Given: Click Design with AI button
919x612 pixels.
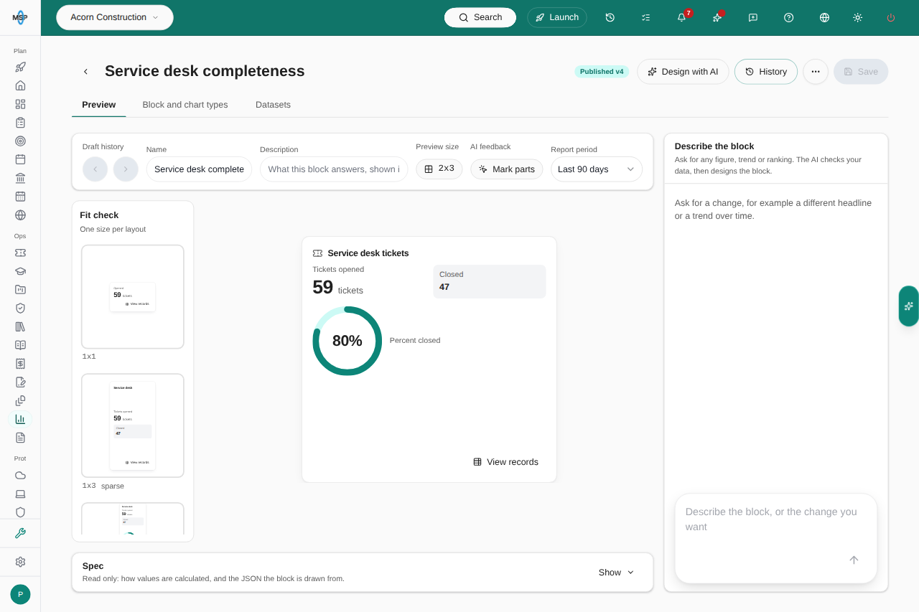Looking at the screenshot, I should pyautogui.click(x=683, y=72).
